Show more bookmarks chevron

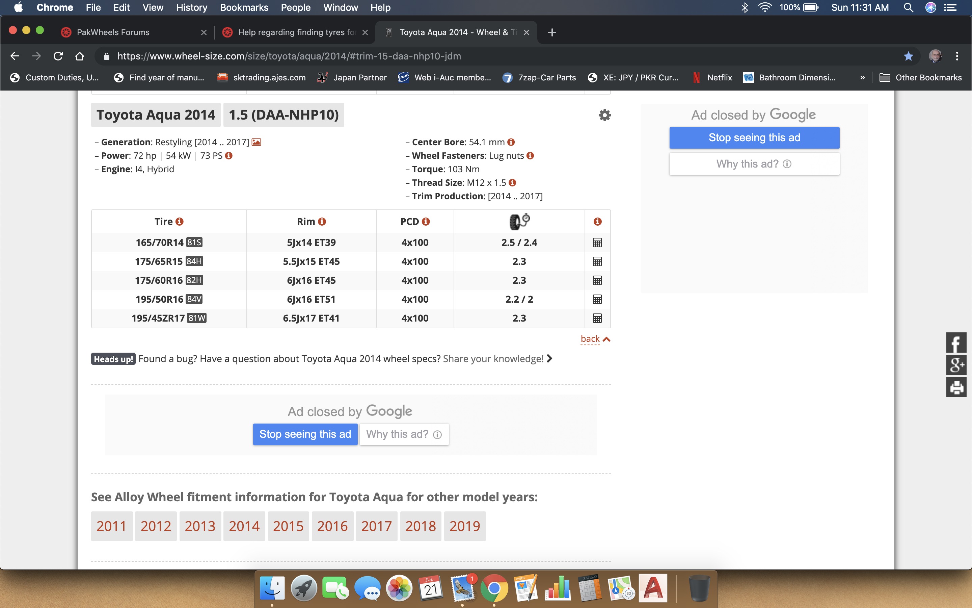[x=862, y=78]
